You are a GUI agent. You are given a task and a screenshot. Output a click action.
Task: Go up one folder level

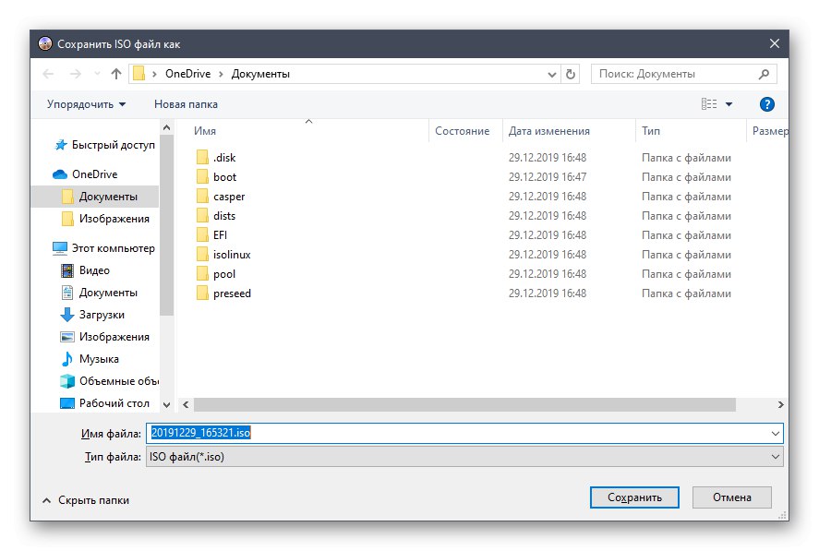[116, 74]
